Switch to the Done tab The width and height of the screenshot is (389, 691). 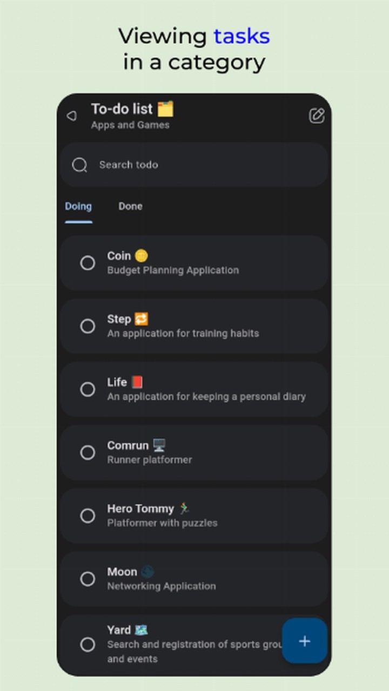pos(130,206)
